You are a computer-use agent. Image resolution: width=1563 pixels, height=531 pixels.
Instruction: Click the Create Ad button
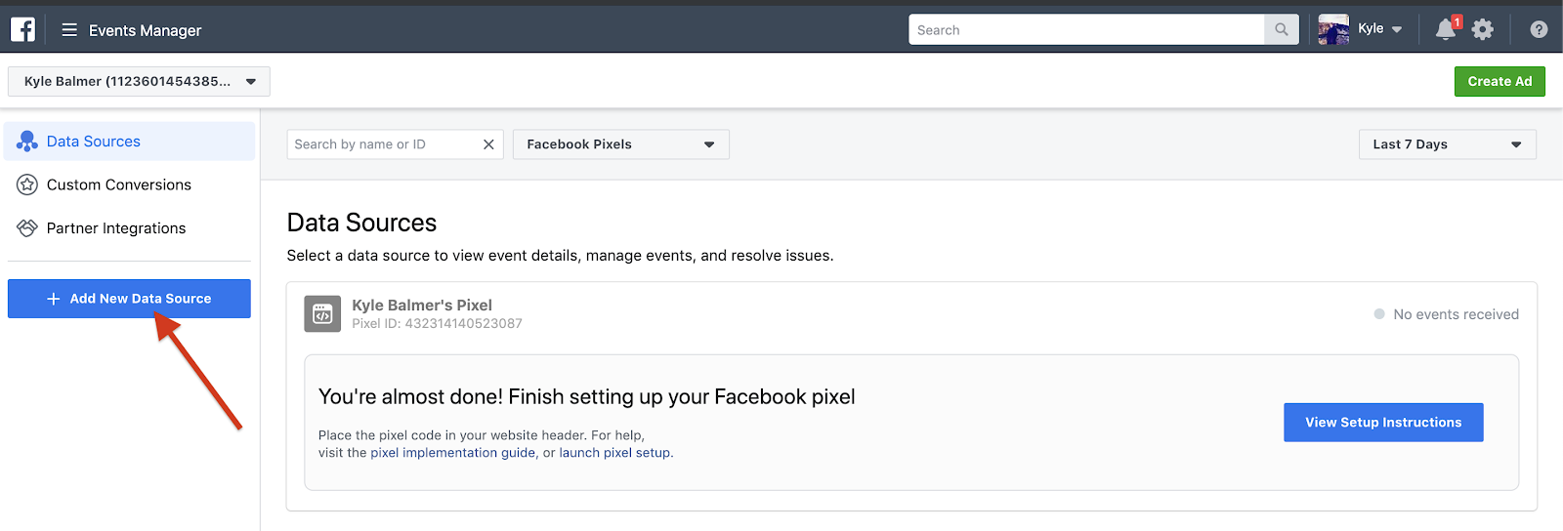point(1500,81)
